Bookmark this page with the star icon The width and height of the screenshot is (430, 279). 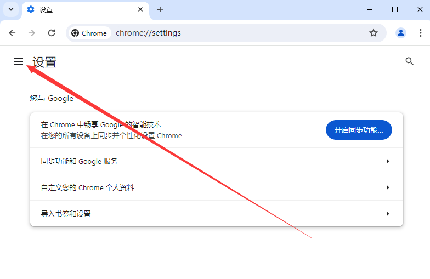(x=373, y=33)
